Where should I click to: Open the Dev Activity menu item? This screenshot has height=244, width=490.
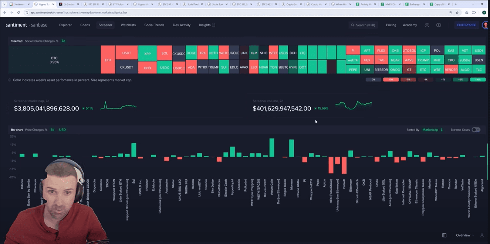[182, 25]
